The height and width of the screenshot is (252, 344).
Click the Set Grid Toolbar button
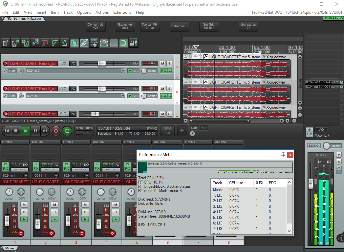pyautogui.click(x=209, y=26)
